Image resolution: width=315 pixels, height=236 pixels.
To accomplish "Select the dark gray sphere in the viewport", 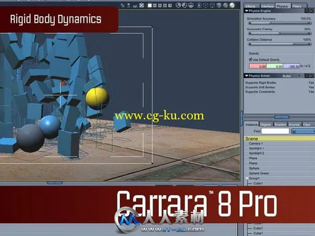I will click(x=30, y=138).
